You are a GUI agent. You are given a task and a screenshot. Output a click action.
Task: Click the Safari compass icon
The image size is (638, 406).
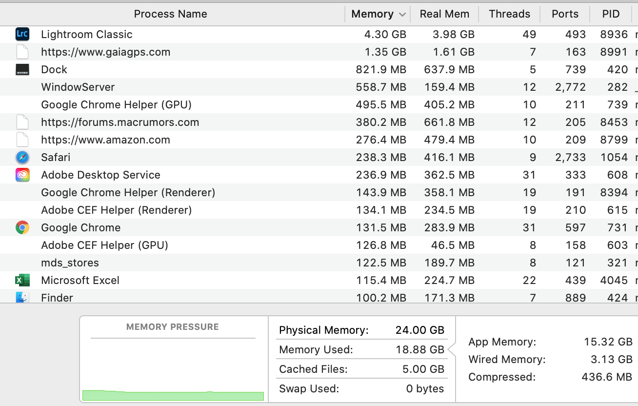pyautogui.click(x=22, y=157)
